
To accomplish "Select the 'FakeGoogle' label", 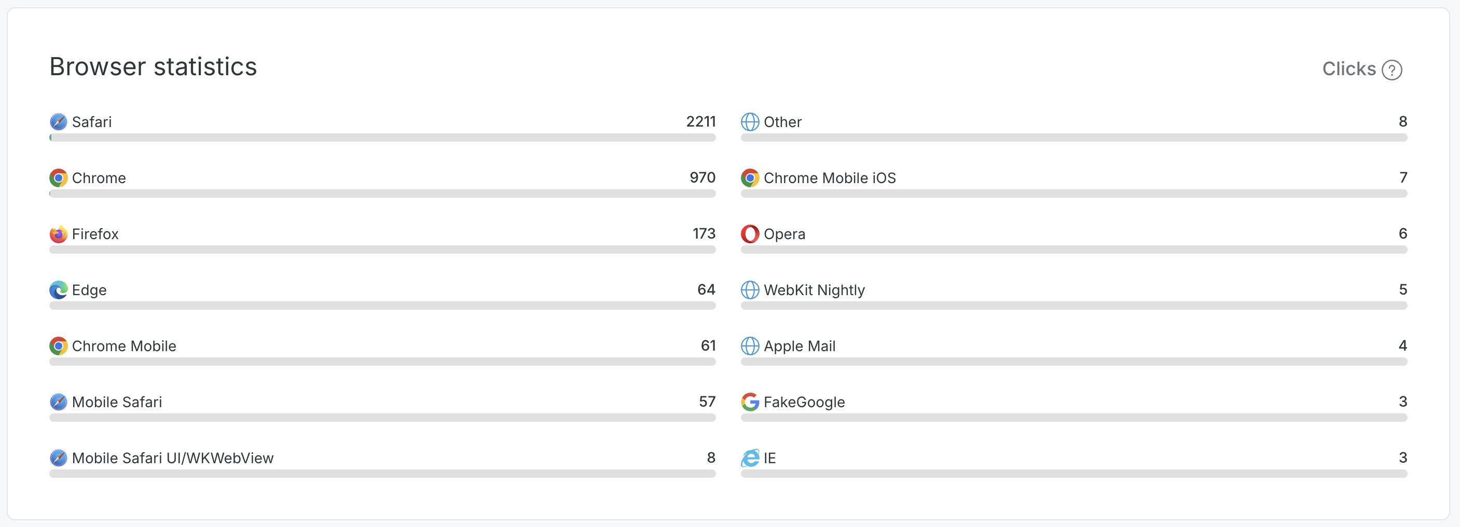I will tap(804, 402).
